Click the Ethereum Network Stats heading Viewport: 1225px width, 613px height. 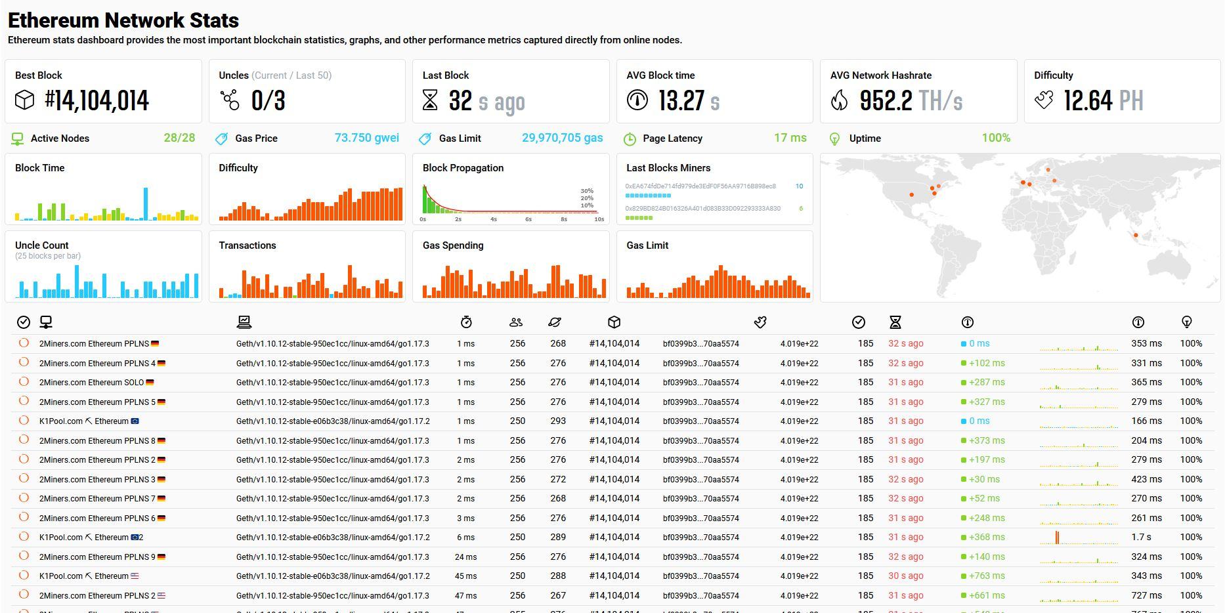pos(123,20)
